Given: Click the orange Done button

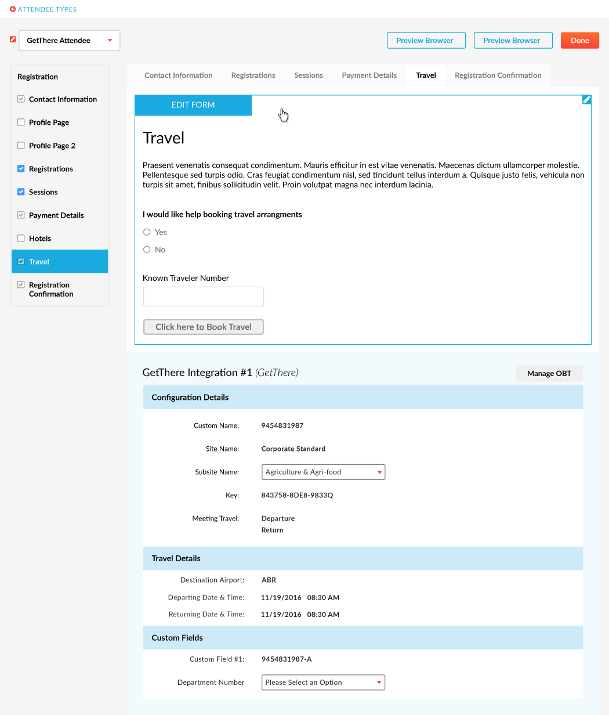Looking at the screenshot, I should tap(580, 41).
